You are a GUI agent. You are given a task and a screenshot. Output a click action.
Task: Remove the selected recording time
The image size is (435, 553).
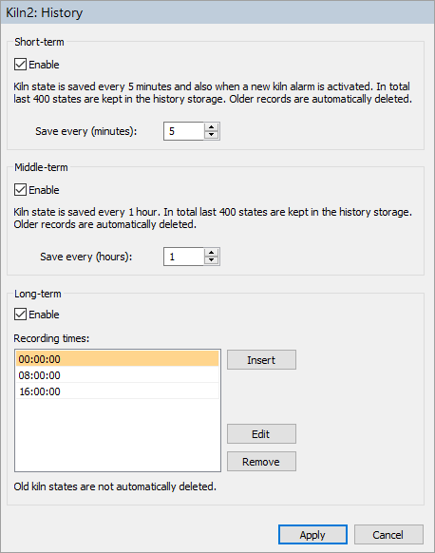point(261,461)
